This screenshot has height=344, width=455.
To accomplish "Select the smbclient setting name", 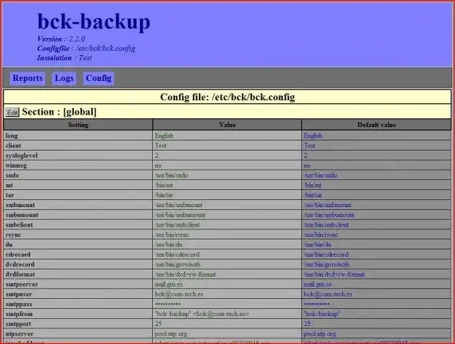I will pyautogui.click(x=19, y=224).
